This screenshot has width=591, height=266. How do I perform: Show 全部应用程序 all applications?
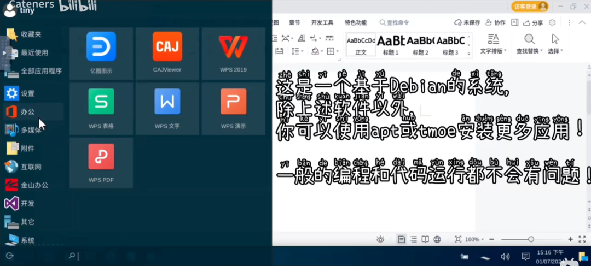(x=32, y=71)
